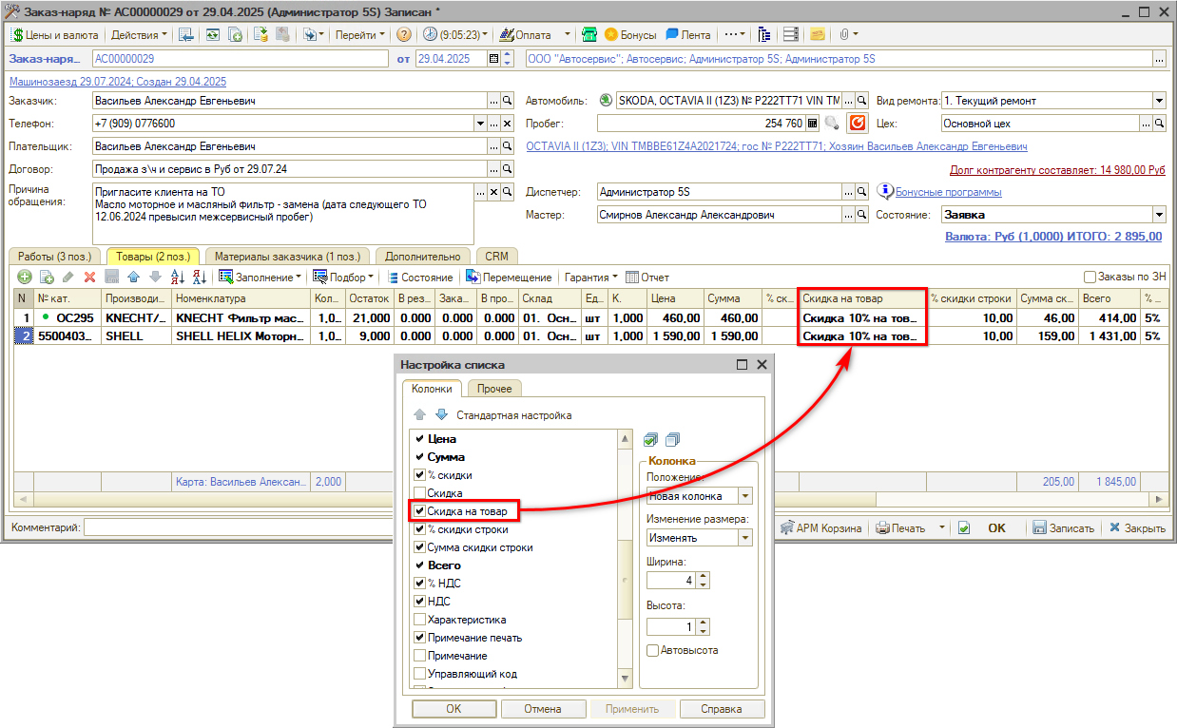Expand the Вид ремонта dropdown
The height and width of the screenshot is (728, 1177).
tap(1159, 101)
